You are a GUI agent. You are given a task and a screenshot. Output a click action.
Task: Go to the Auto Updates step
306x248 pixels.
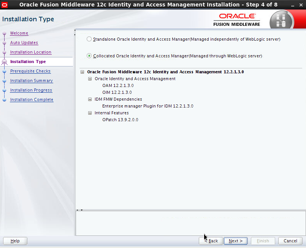24,43
